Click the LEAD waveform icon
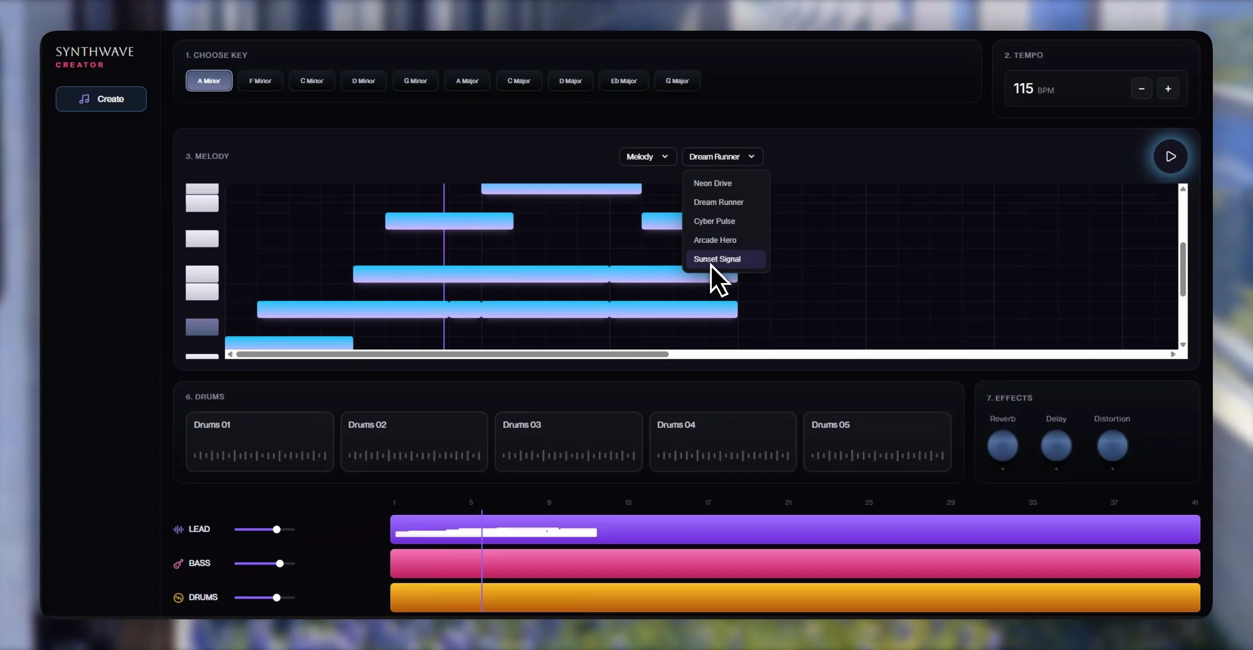The height and width of the screenshot is (650, 1253). 178,529
